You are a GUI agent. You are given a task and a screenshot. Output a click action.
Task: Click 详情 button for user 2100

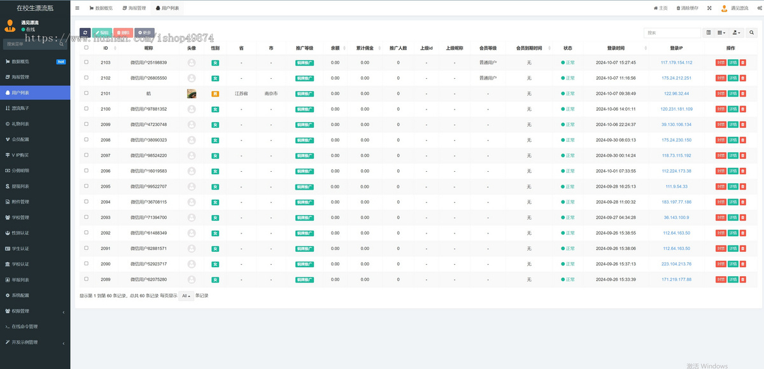click(733, 109)
